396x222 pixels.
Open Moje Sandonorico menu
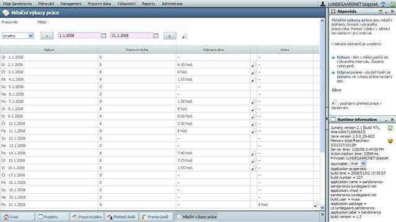tap(17, 4)
